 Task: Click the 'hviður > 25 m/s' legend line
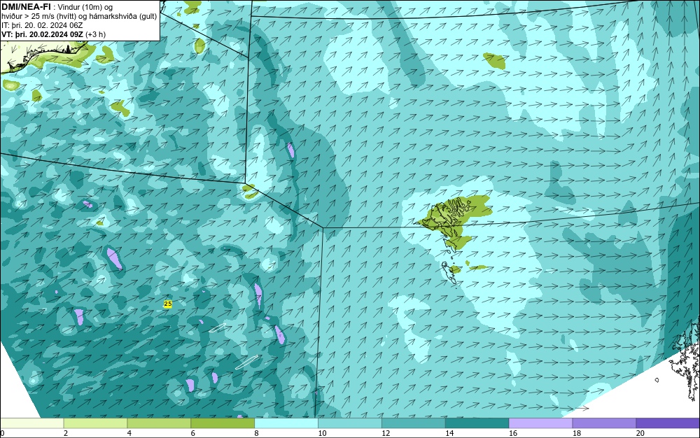click(79, 17)
